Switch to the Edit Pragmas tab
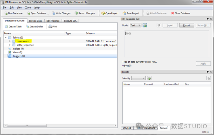Image resolution: width=214 pixels, height=135 pixels. 53,21
